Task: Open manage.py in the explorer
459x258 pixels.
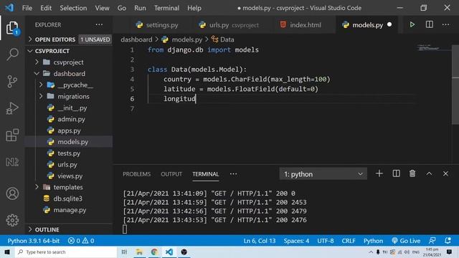Action: [69, 210]
